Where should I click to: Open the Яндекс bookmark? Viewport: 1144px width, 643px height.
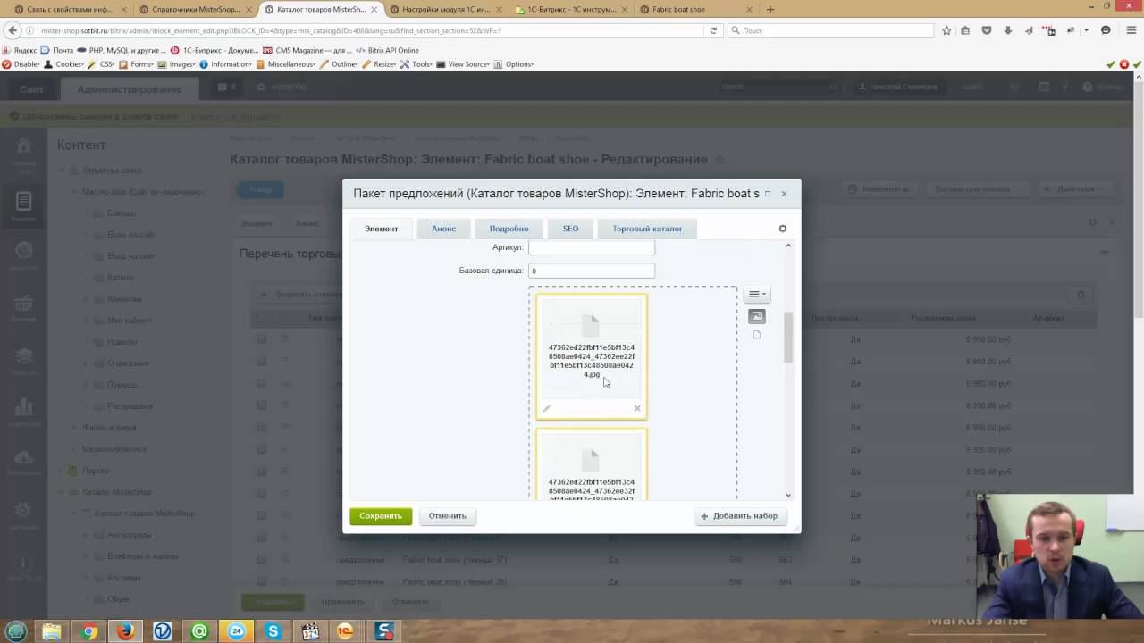pyautogui.click(x=20, y=51)
